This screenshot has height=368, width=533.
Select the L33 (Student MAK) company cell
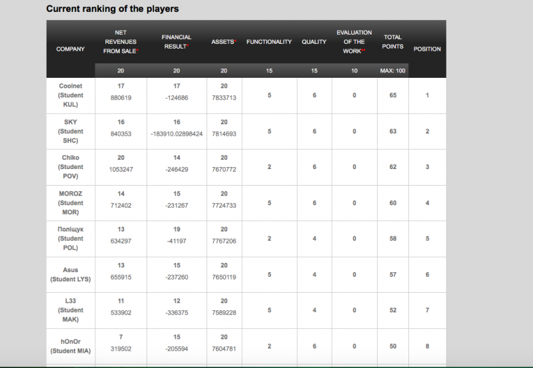(x=70, y=310)
